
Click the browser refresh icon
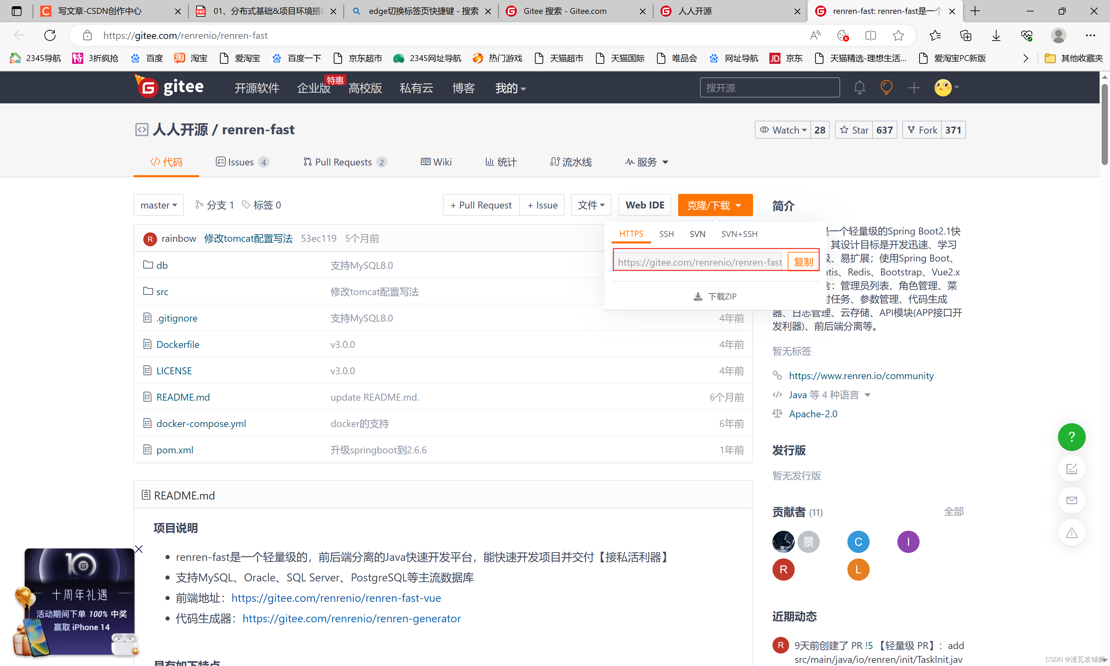(50, 35)
